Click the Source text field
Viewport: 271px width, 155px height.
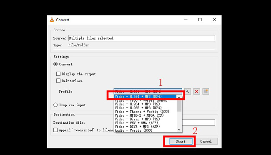[142, 38]
